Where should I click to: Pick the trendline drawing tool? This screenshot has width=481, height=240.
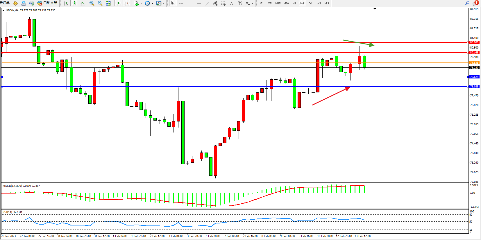tap(207, 3)
